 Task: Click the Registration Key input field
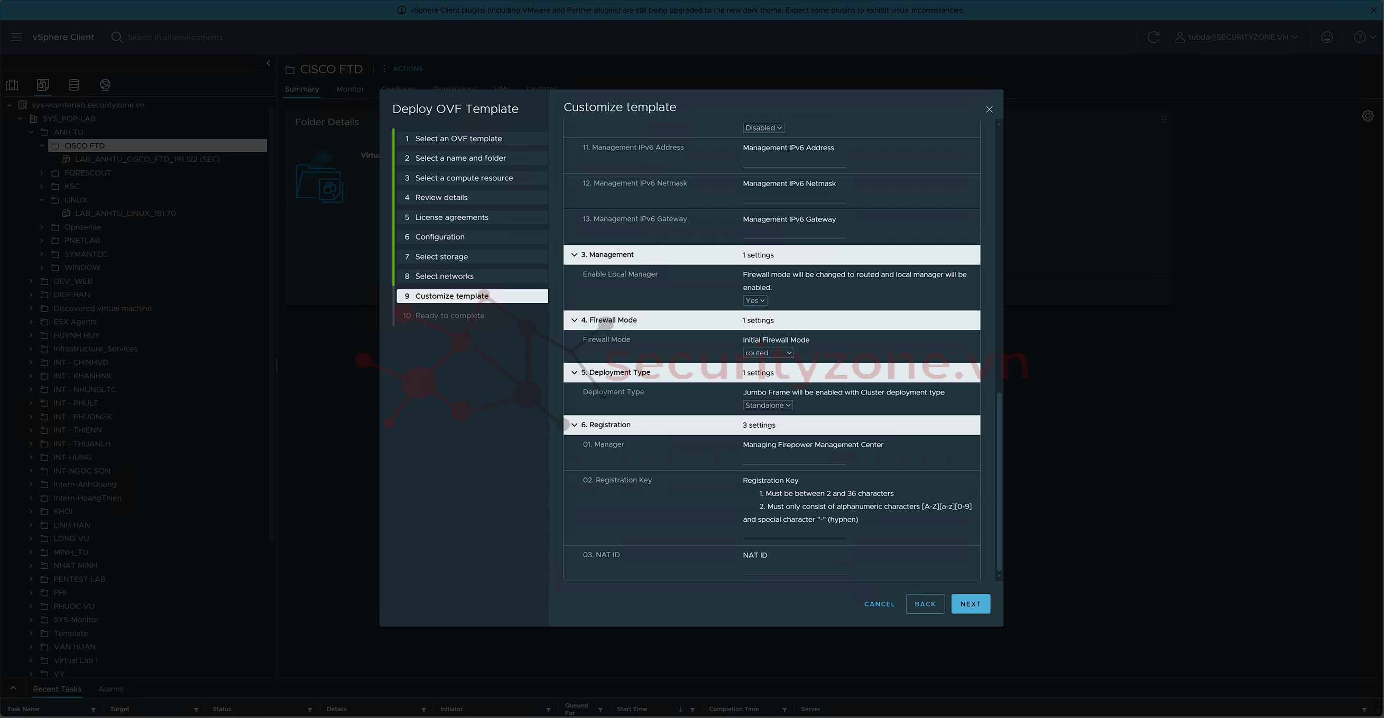click(x=794, y=533)
